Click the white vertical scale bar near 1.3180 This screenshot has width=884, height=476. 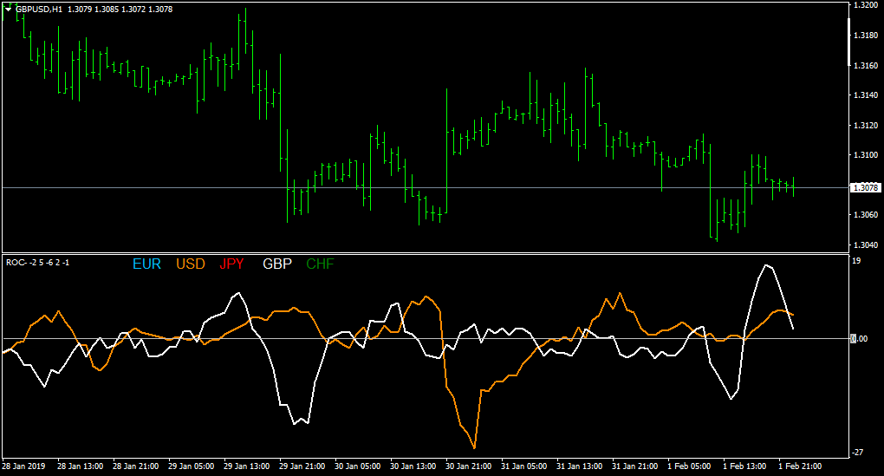849,42
